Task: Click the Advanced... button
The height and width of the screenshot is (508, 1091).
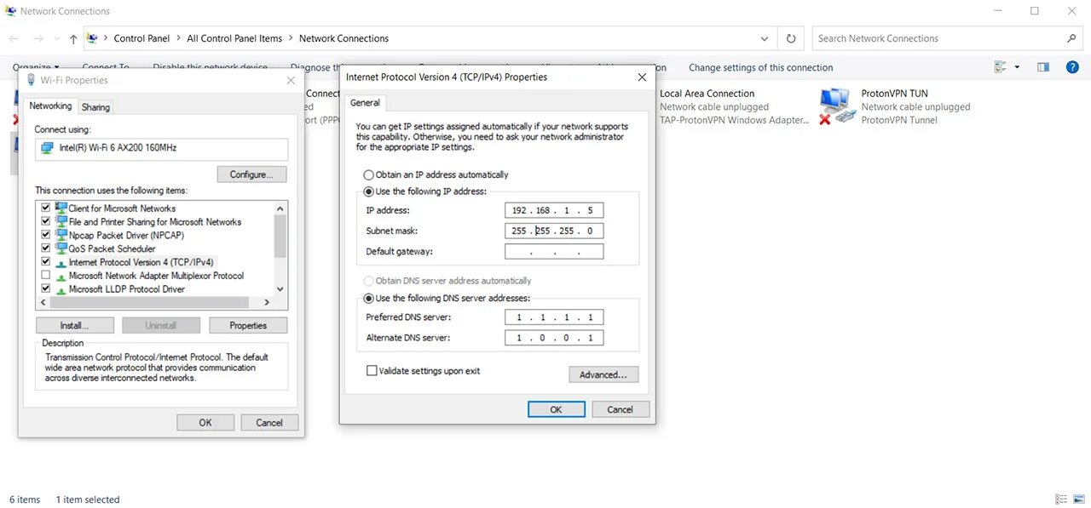Action: tap(603, 374)
